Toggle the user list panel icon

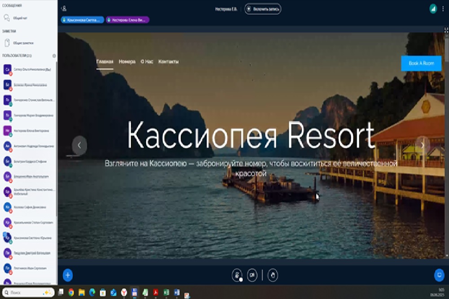pyautogui.click(x=64, y=9)
